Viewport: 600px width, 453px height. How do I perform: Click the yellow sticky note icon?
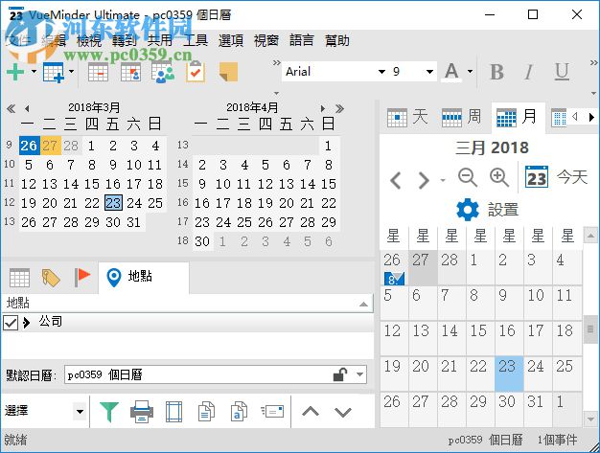click(228, 72)
